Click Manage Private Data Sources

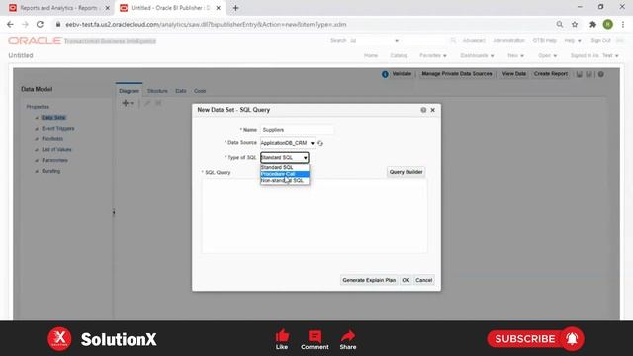pos(457,74)
